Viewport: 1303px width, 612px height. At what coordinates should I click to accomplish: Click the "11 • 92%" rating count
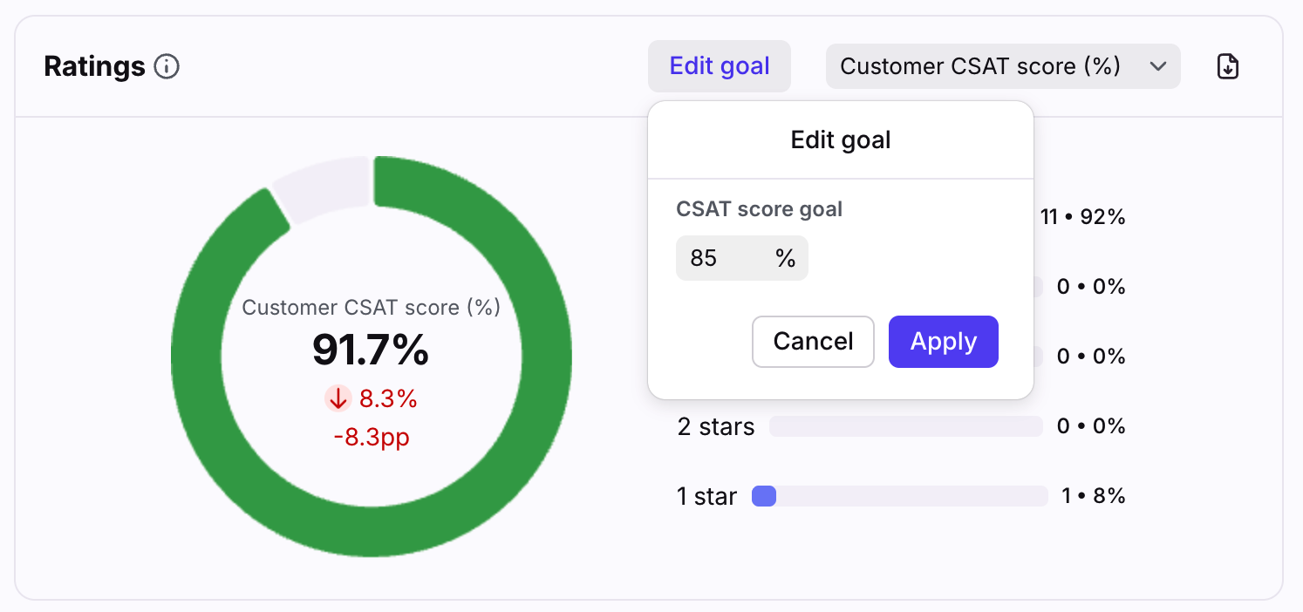1082,217
